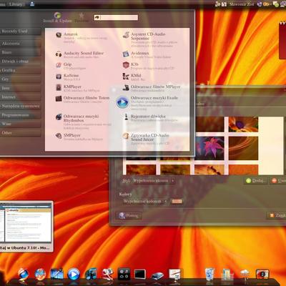Open Asystent CD-Audio Serpentine icon
The width and height of the screenshot is (286, 286).
point(126,35)
